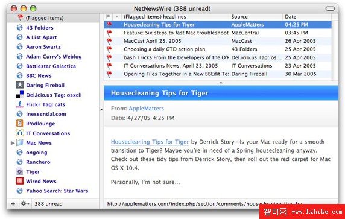The width and height of the screenshot is (345, 219).
Task: Select the BBC News feed
Action: point(39,75)
